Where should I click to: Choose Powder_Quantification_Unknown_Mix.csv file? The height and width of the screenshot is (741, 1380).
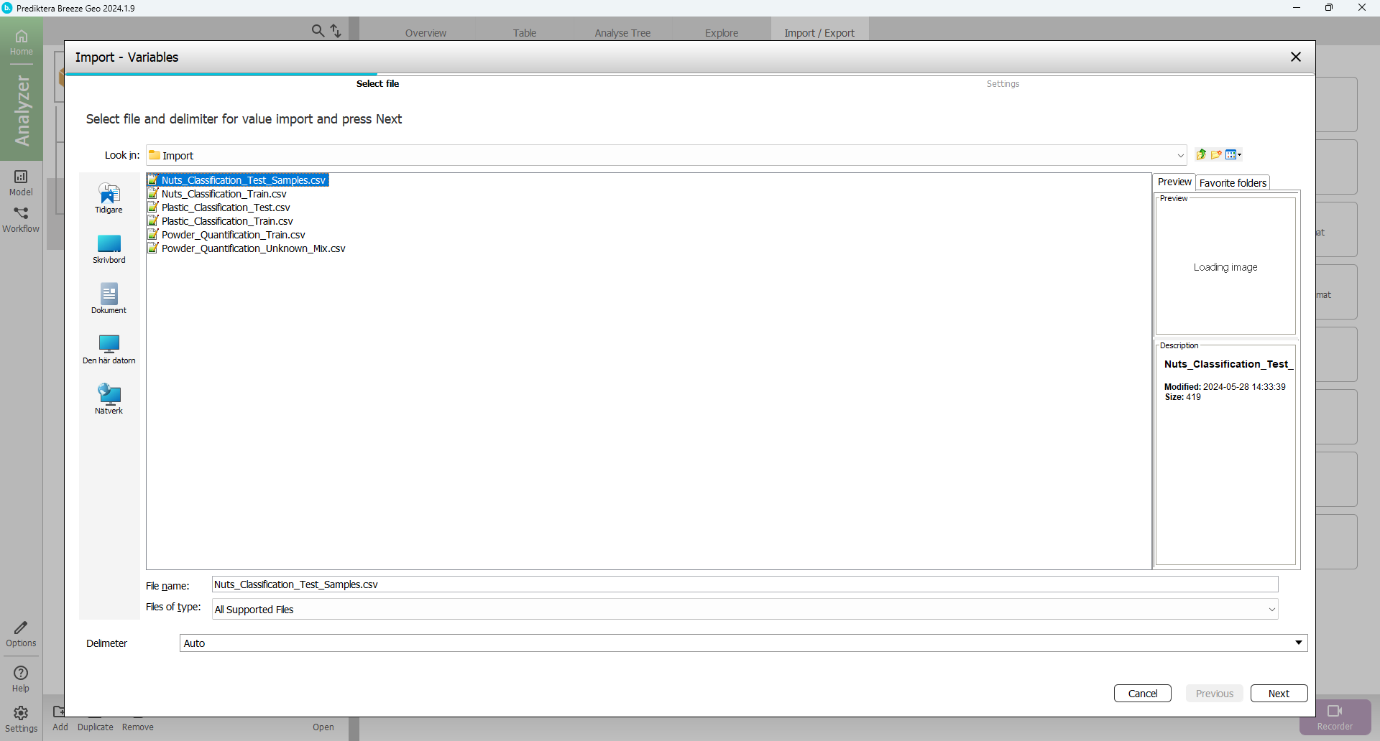[x=253, y=248]
